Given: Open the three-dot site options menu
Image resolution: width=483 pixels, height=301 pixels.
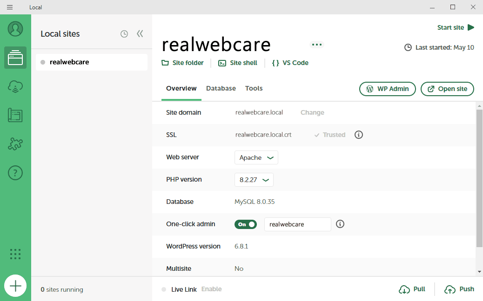Looking at the screenshot, I should (x=317, y=45).
